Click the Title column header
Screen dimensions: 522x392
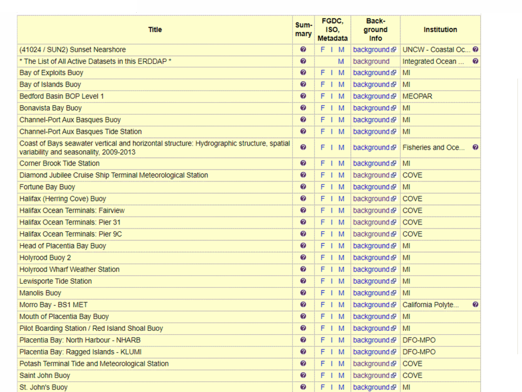click(155, 30)
